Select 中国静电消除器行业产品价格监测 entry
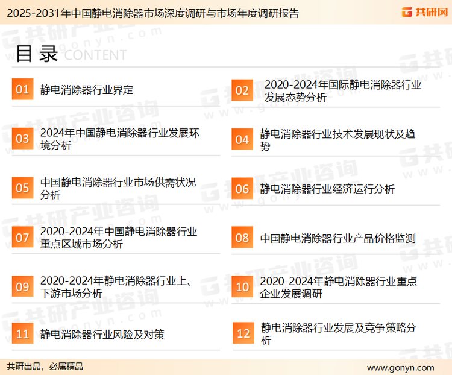Image resolution: width=452 pixels, height=375 pixels. 337,238
